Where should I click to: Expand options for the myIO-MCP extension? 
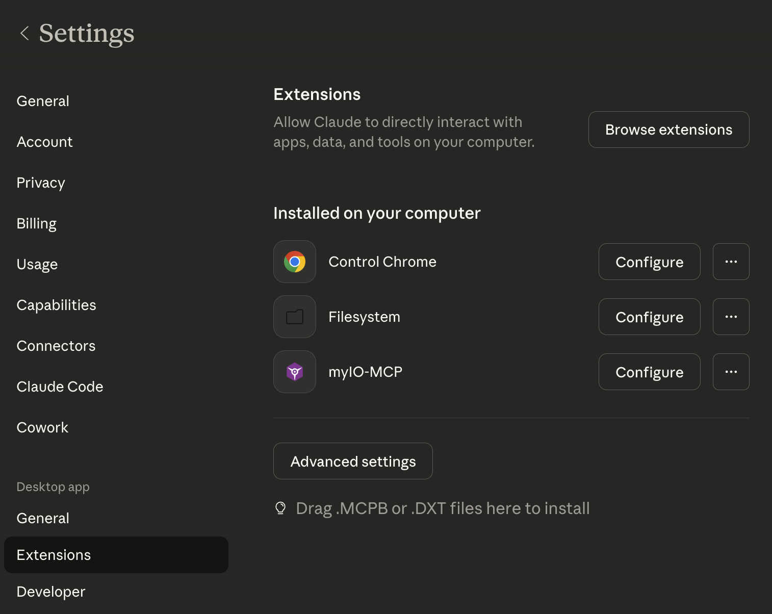pyautogui.click(x=731, y=372)
